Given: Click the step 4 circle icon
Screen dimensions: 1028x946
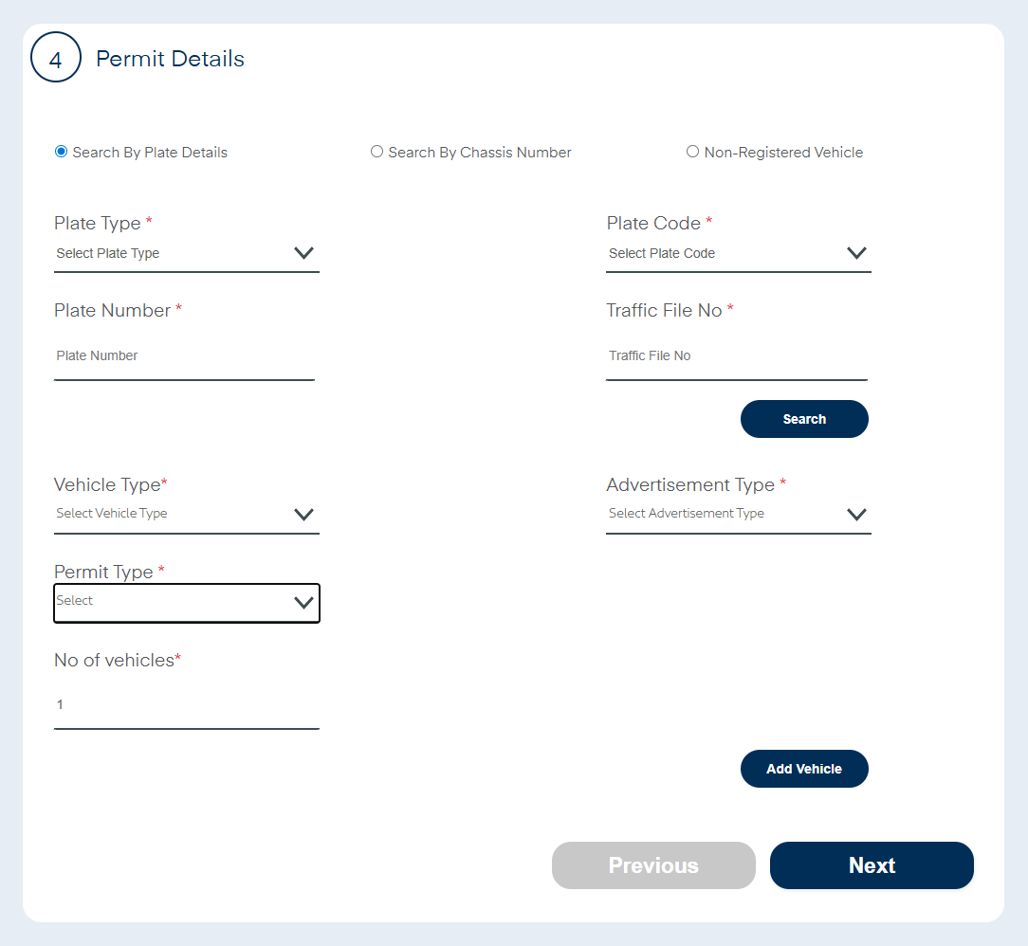Looking at the screenshot, I should click(x=56, y=58).
